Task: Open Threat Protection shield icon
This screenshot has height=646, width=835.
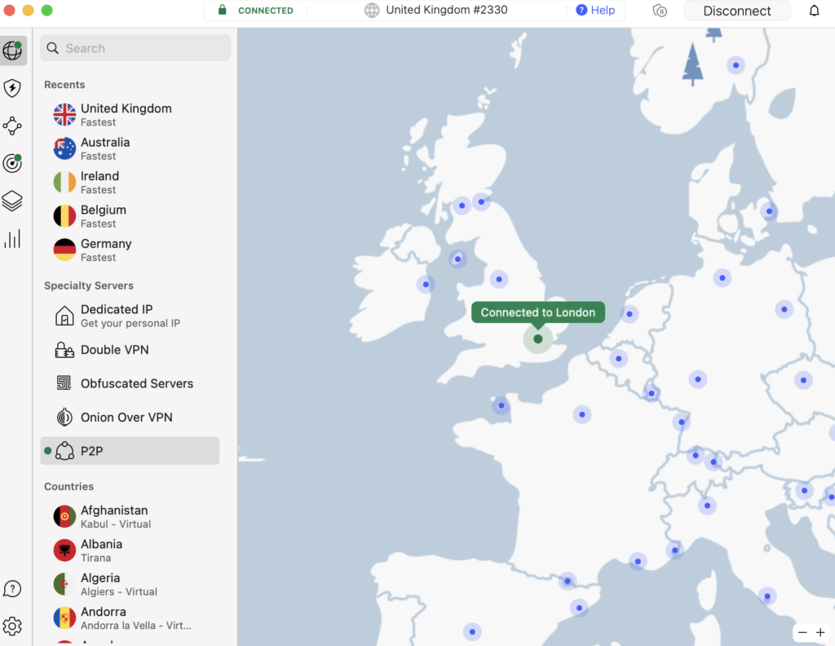Action: click(x=12, y=88)
